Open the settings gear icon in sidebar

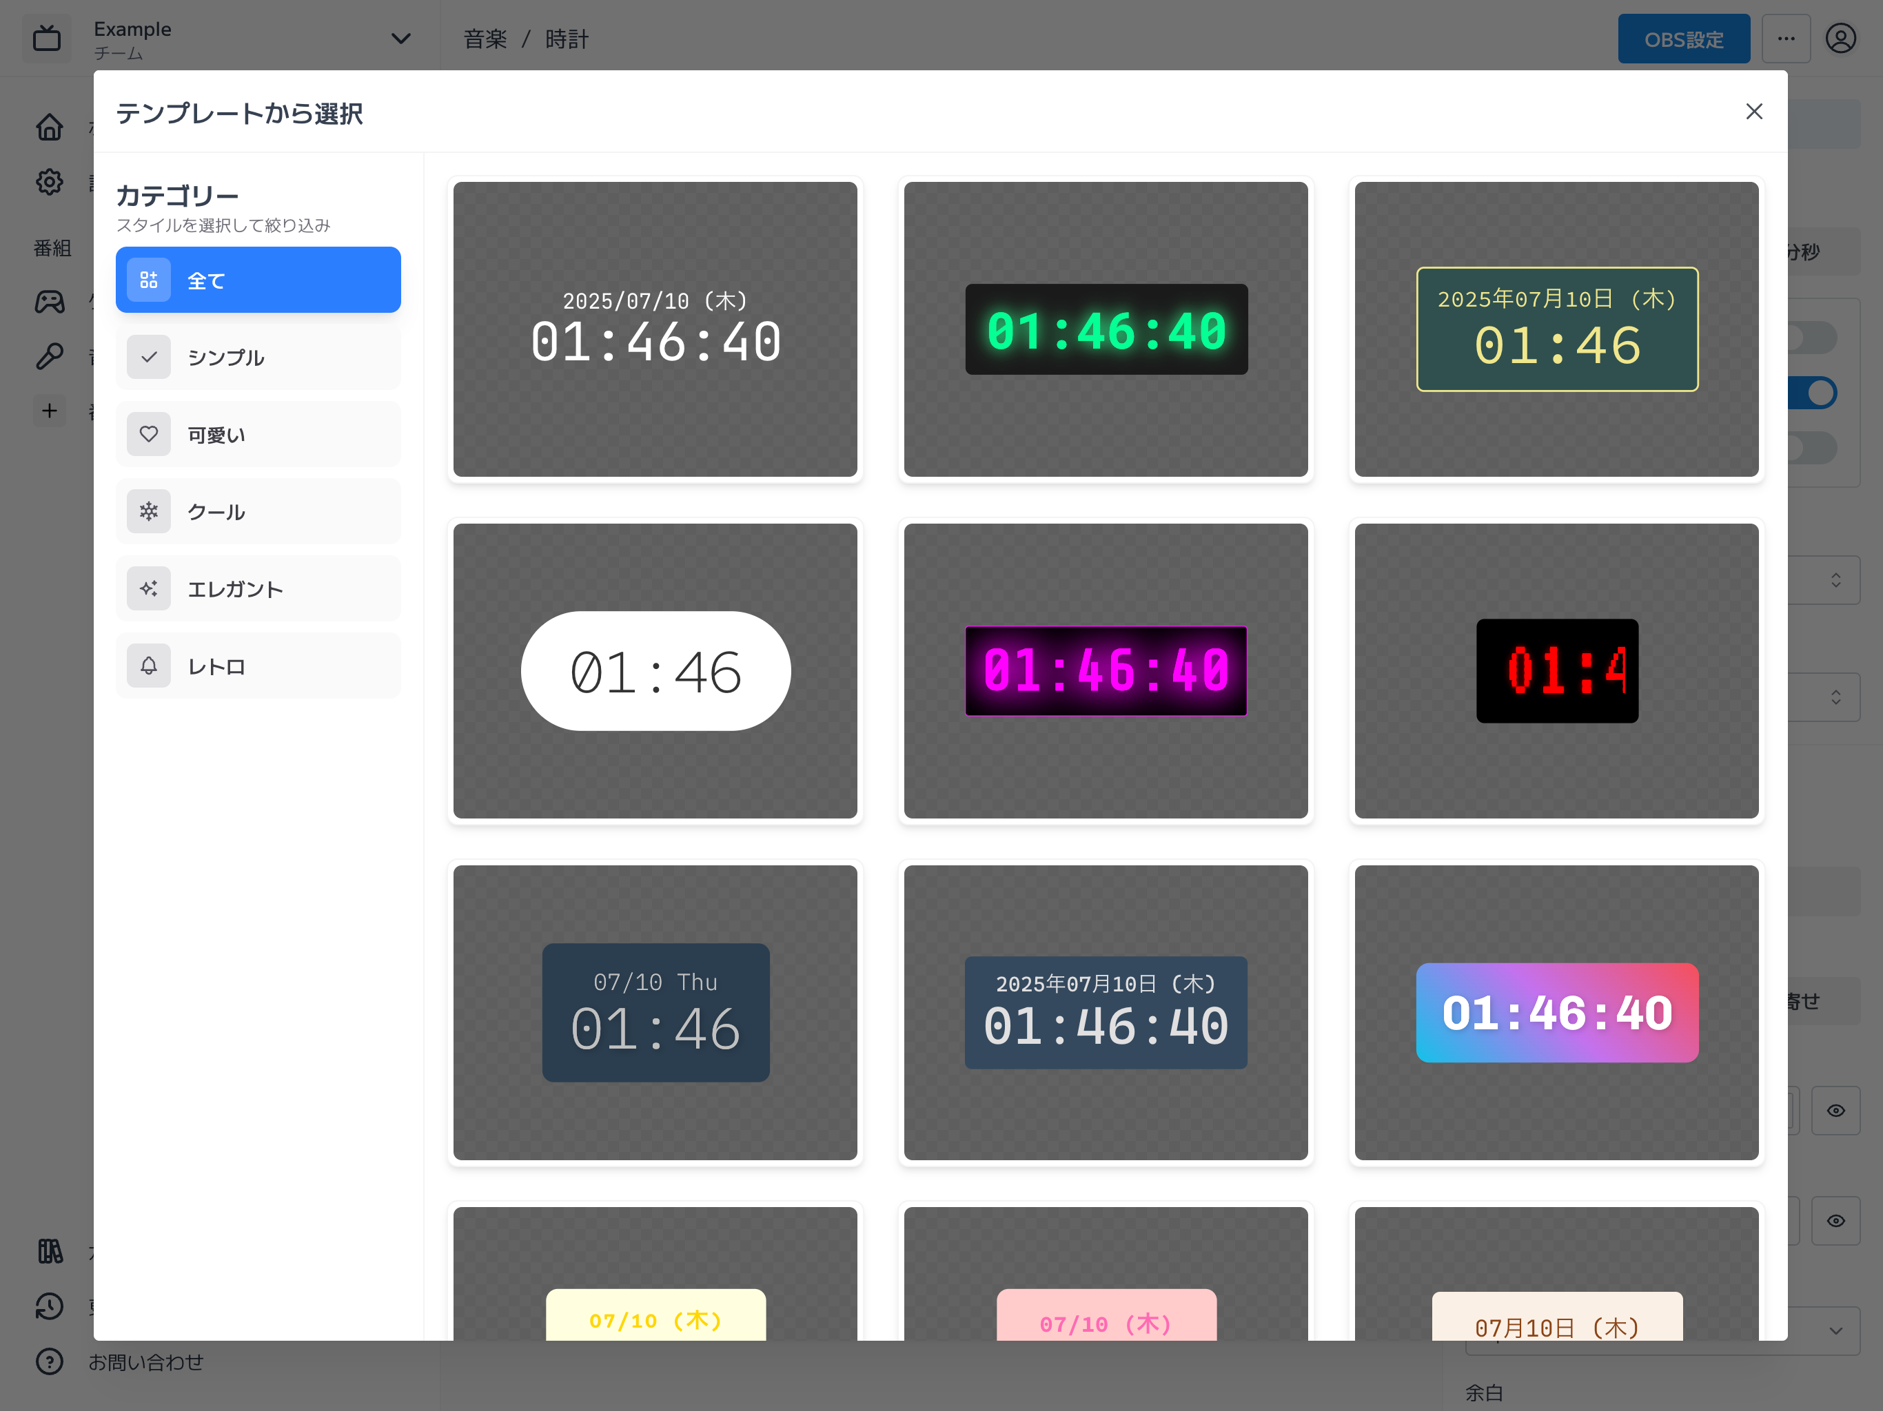pos(50,182)
